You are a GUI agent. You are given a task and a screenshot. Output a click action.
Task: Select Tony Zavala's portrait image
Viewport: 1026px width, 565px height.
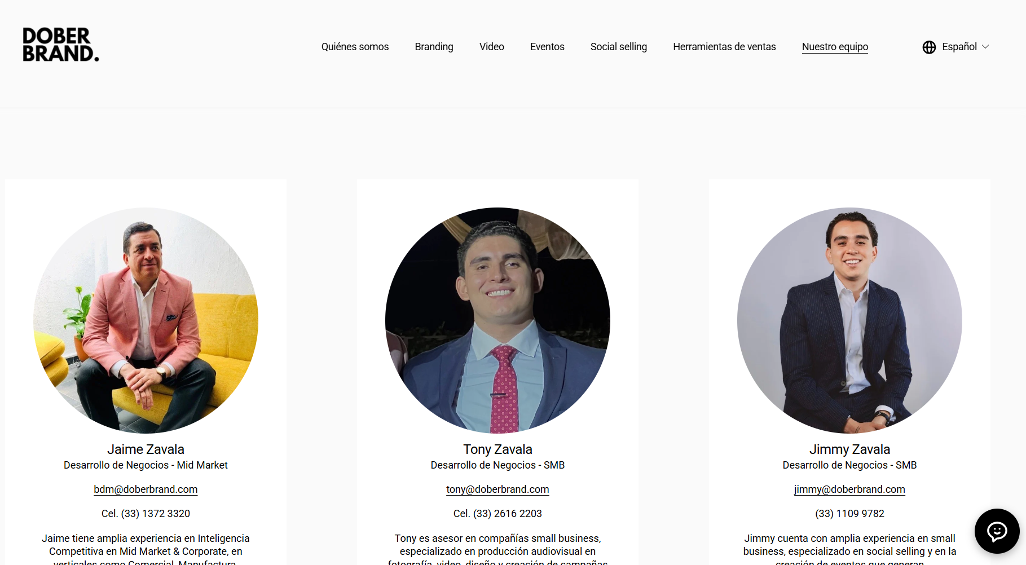tap(497, 320)
